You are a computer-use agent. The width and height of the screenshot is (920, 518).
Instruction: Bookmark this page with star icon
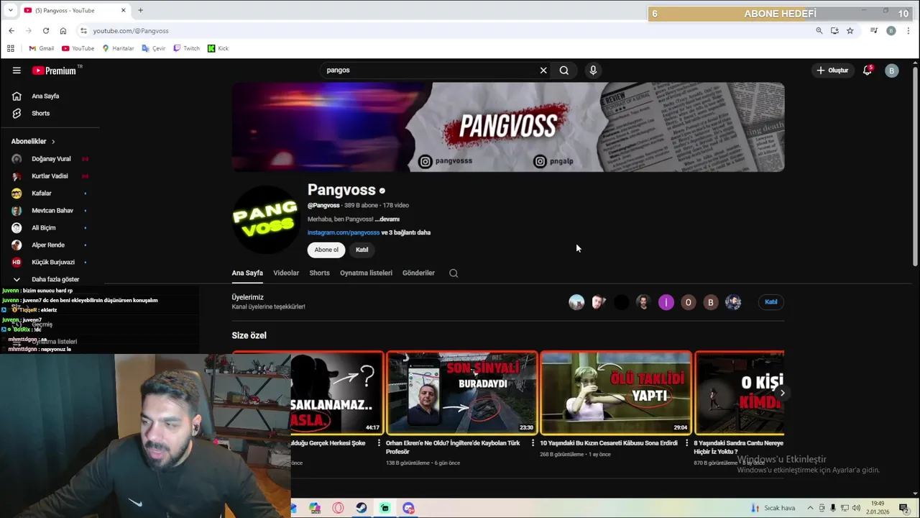click(850, 31)
